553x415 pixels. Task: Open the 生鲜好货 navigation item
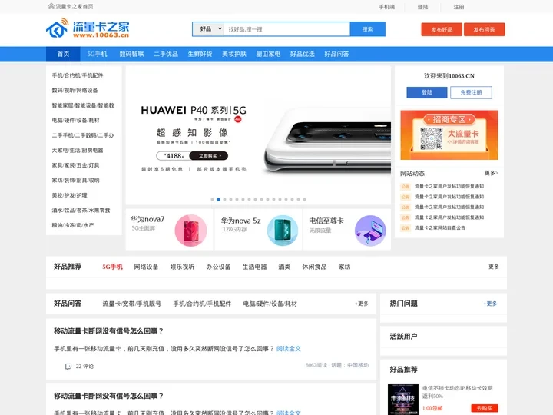(x=200, y=54)
